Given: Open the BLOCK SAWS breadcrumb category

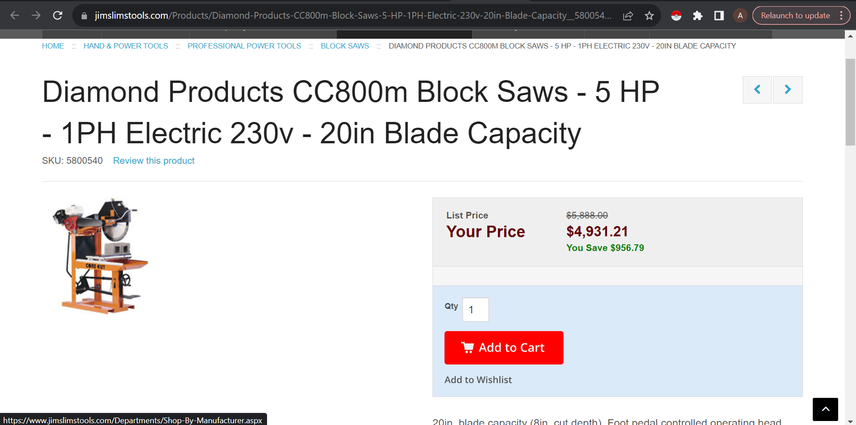Looking at the screenshot, I should pos(345,45).
